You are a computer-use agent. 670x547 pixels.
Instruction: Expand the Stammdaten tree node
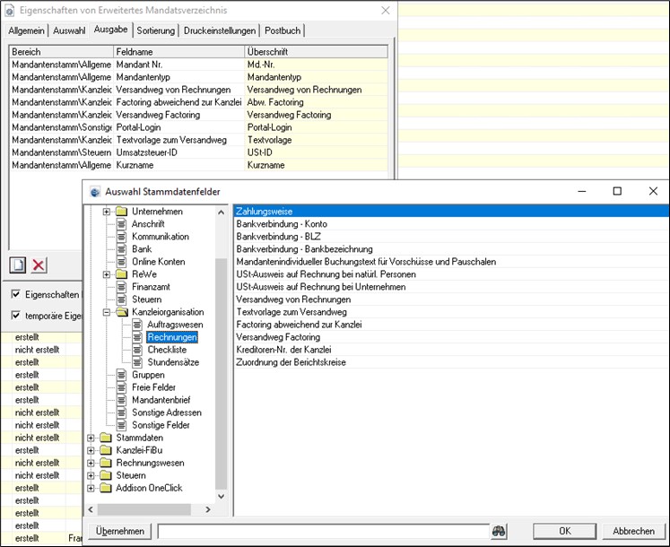point(91,438)
